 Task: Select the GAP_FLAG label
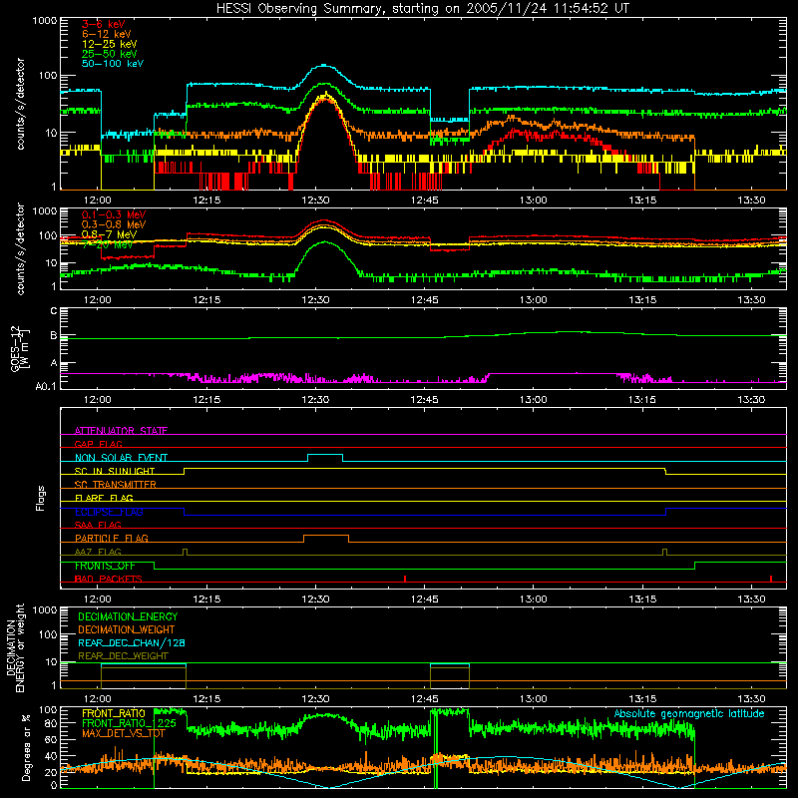pyautogui.click(x=98, y=444)
